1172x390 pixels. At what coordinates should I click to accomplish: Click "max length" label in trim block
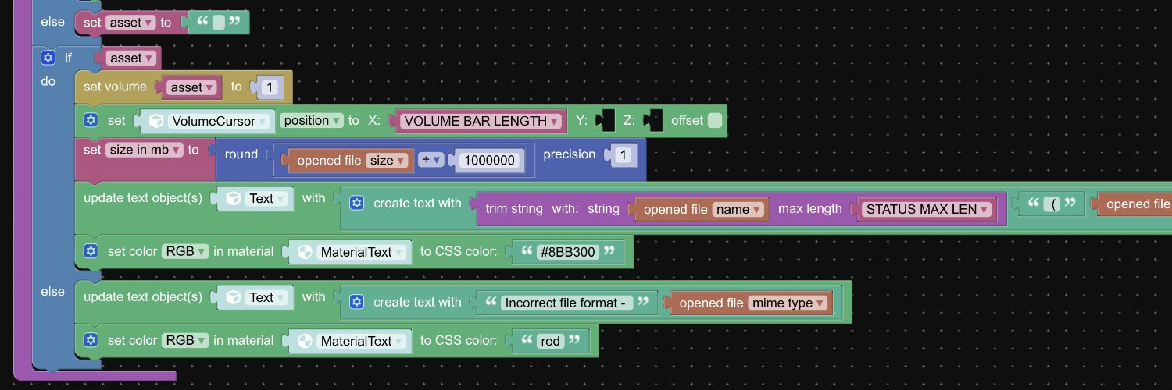[x=810, y=209]
